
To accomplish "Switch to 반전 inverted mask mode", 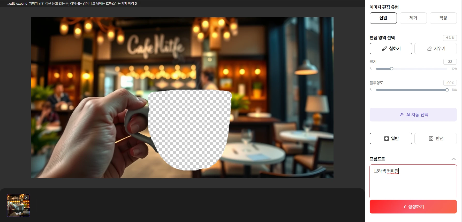I will coord(435,139).
